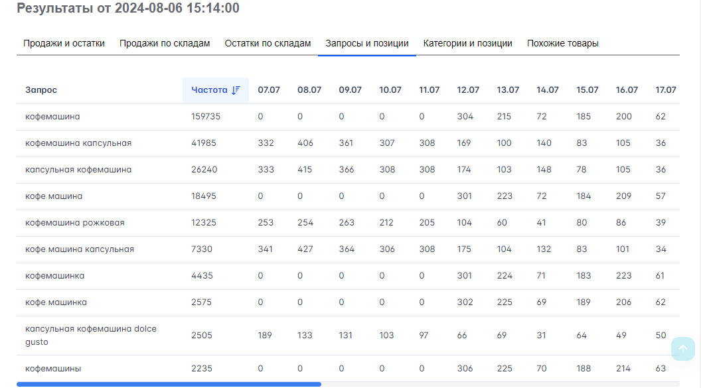Click the horizontal scrollbar thumb below the table
Screen dimensions: 701x388
click(x=169, y=384)
